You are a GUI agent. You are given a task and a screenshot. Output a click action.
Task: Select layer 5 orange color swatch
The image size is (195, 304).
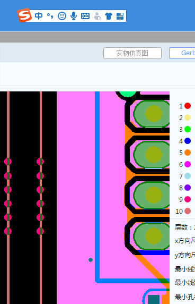point(188,153)
